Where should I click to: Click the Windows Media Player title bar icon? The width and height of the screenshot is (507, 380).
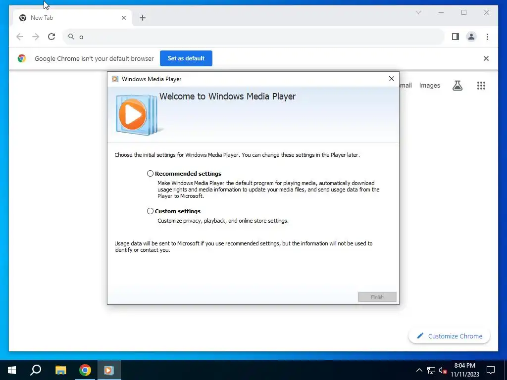click(115, 79)
